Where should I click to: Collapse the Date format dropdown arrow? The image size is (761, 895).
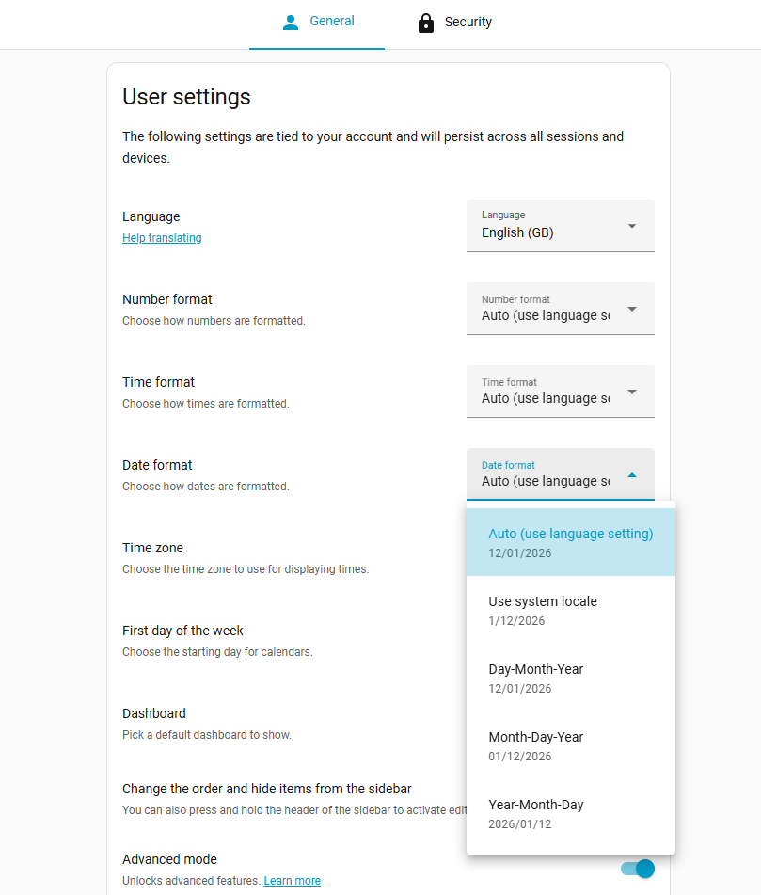632,475
